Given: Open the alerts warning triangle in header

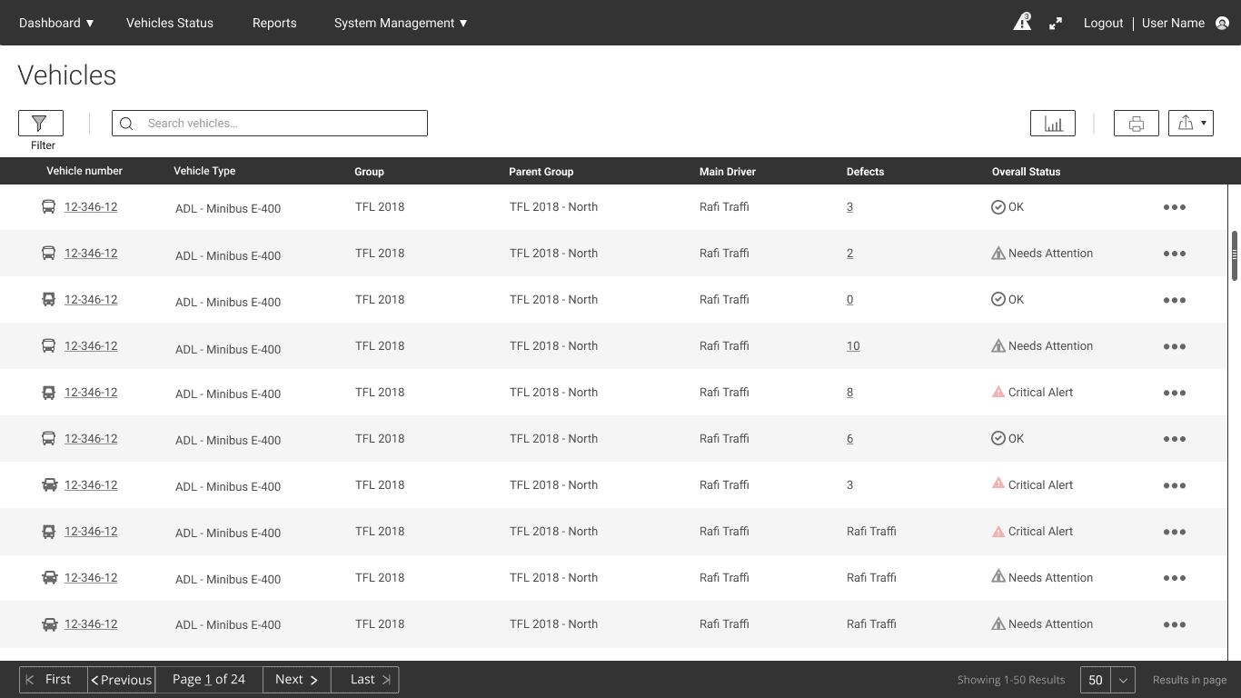Looking at the screenshot, I should (1022, 23).
